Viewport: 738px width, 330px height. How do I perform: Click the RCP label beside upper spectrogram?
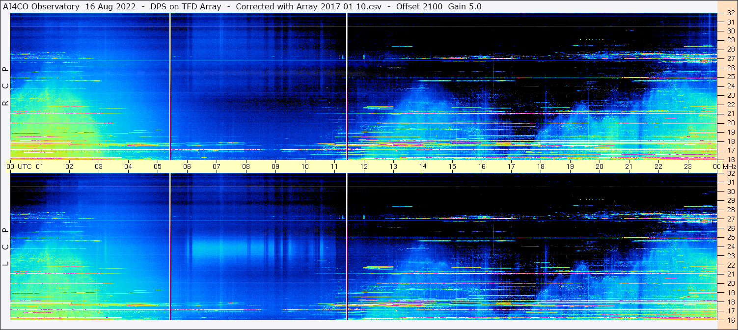(x=5, y=86)
